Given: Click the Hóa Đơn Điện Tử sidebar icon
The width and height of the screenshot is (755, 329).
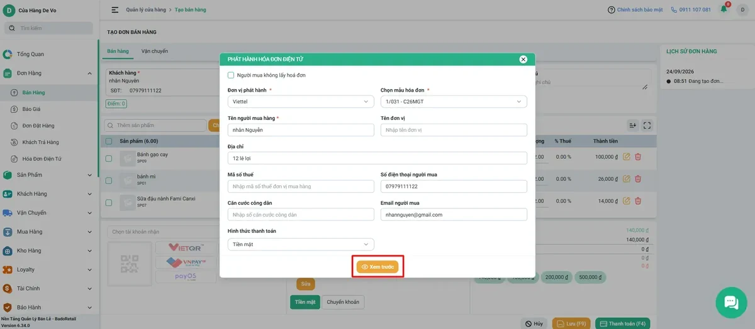Looking at the screenshot, I should [x=14, y=159].
